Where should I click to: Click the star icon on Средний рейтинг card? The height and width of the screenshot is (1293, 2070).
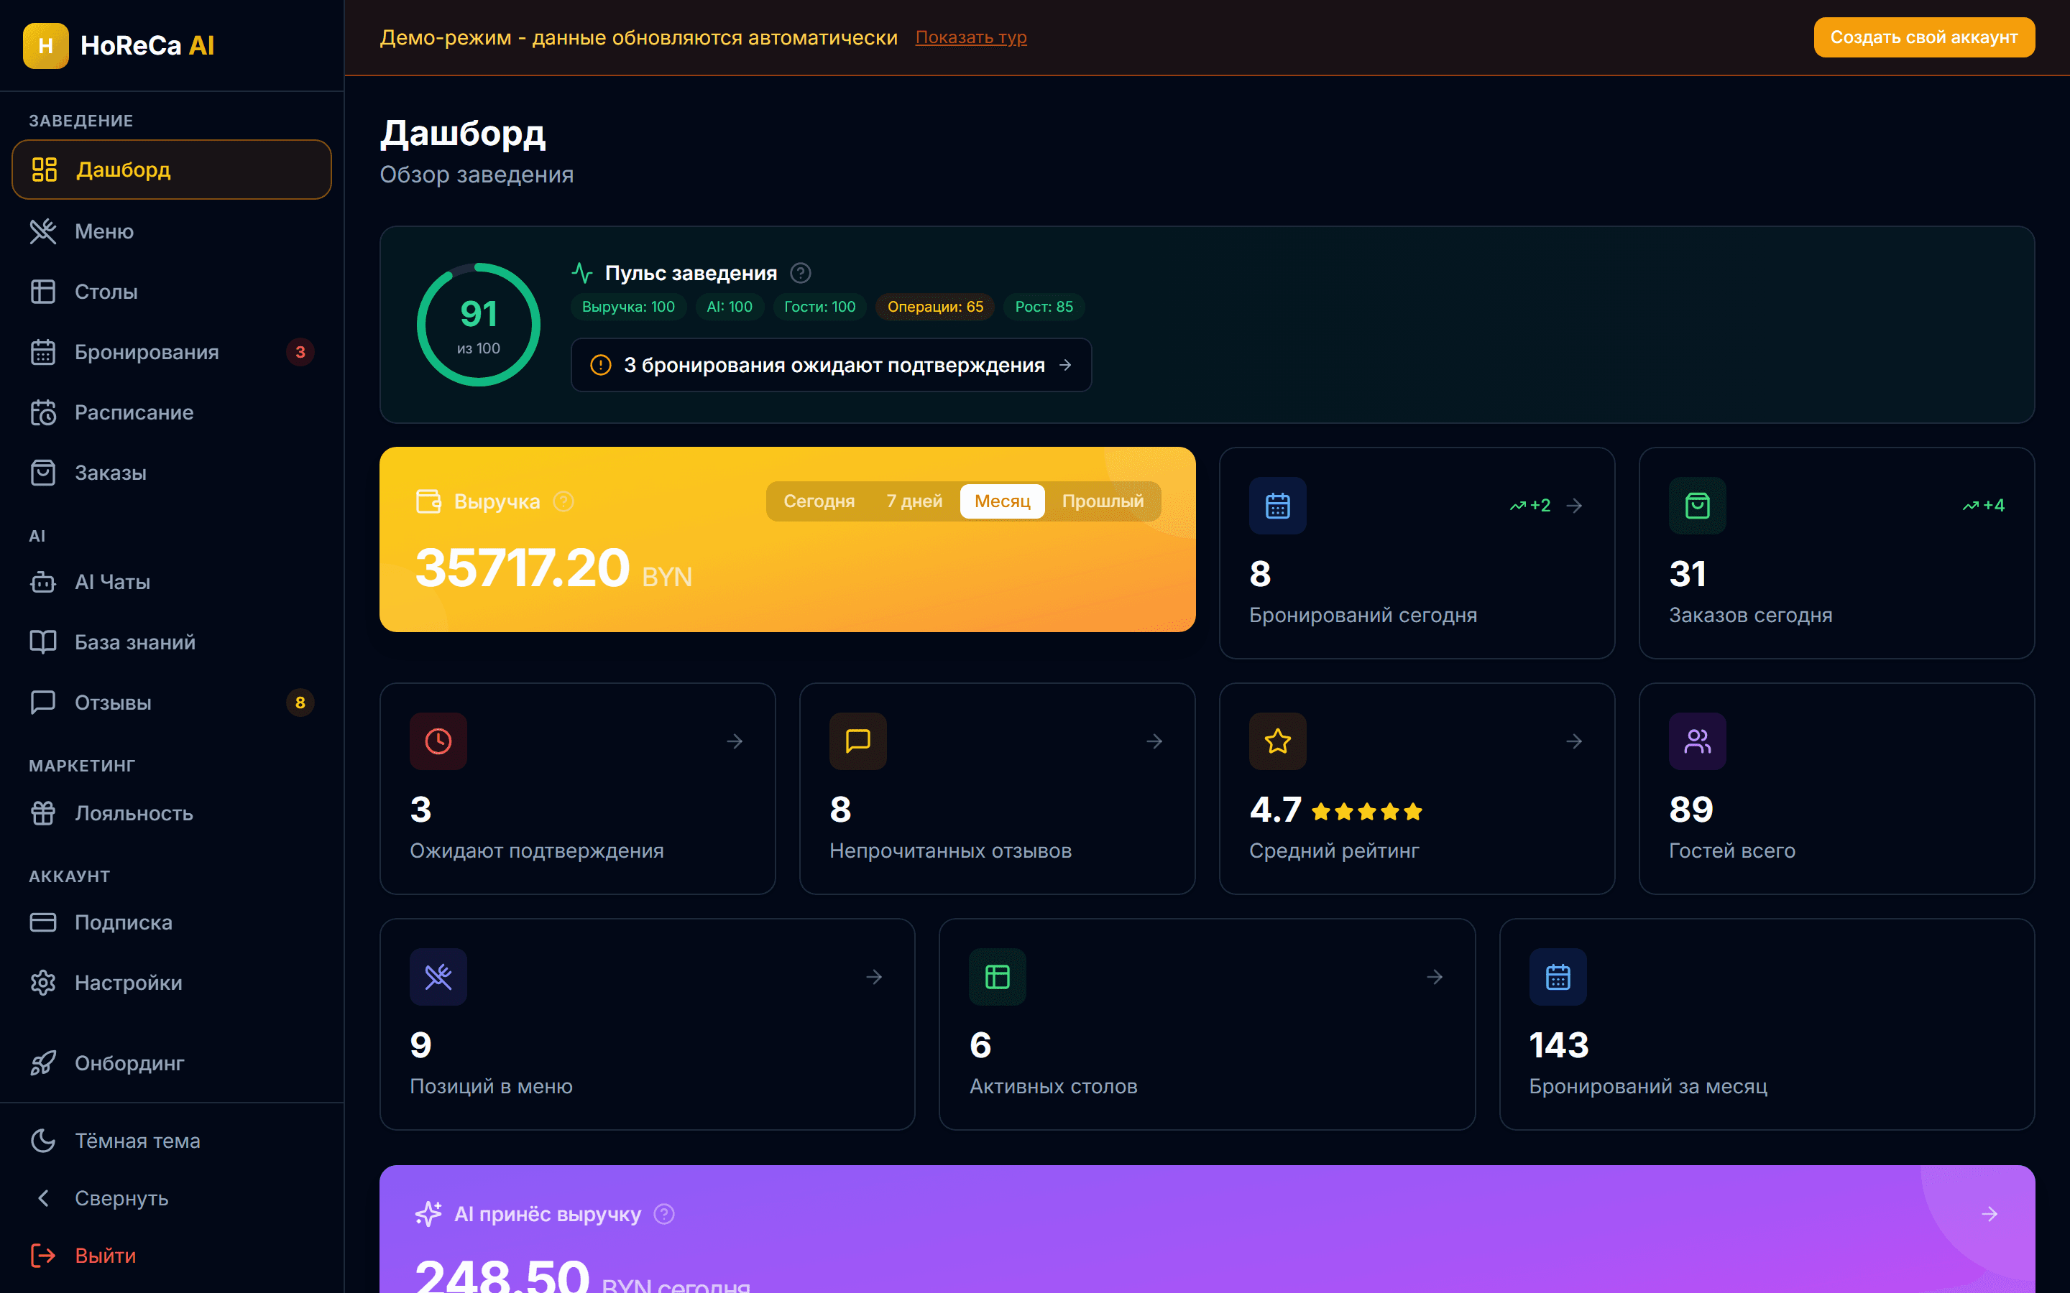(1277, 741)
